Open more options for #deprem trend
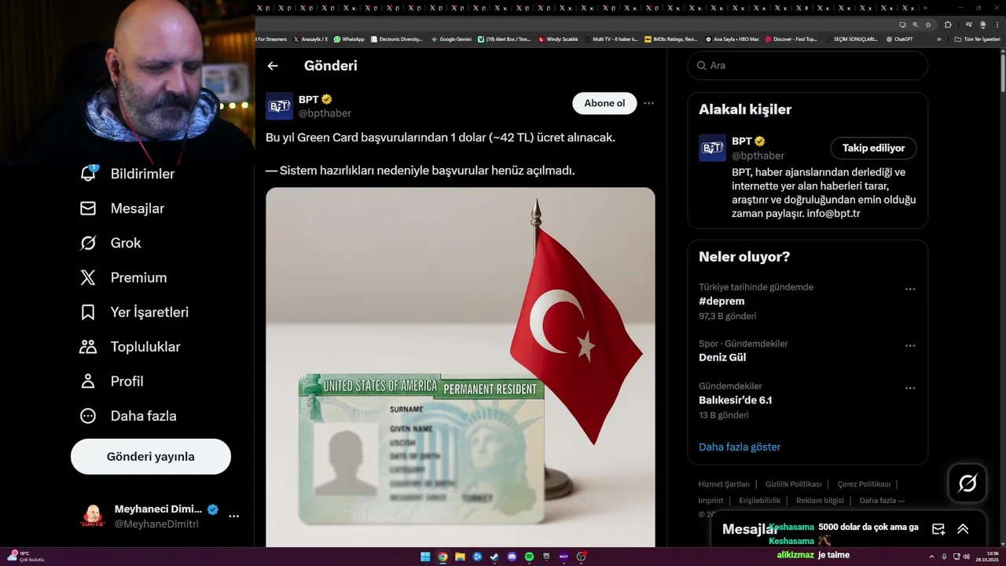This screenshot has width=1006, height=566. 910,289
